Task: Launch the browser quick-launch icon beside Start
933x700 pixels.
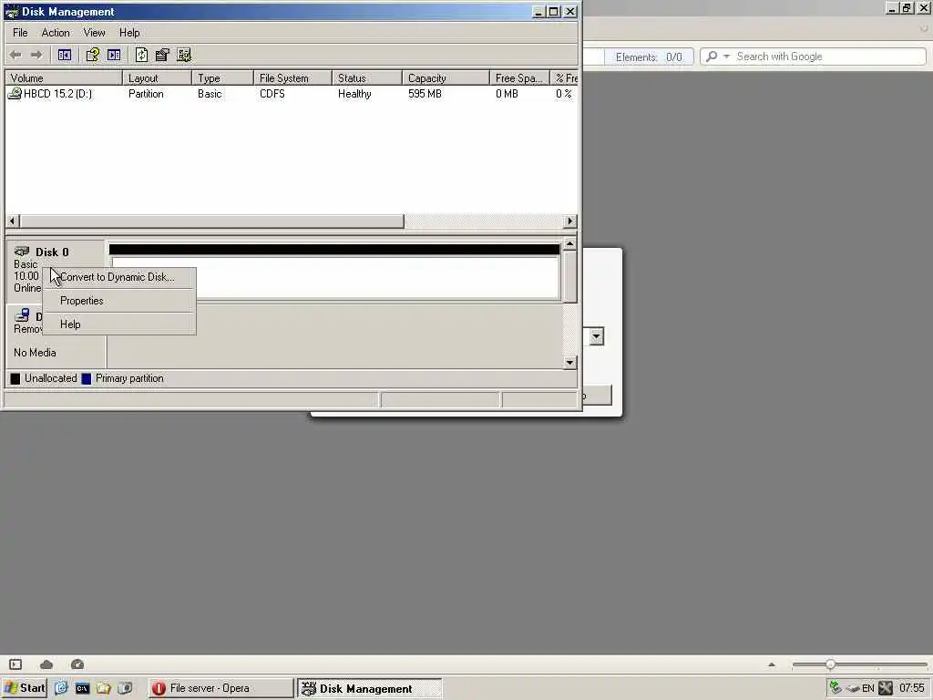Action: (x=61, y=688)
